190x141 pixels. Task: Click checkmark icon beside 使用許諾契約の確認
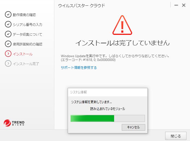click(8, 44)
